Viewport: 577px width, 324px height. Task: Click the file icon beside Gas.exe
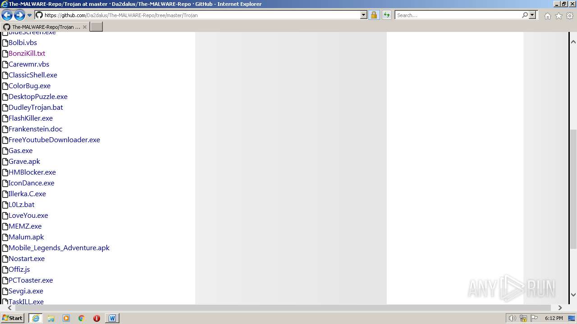point(5,151)
